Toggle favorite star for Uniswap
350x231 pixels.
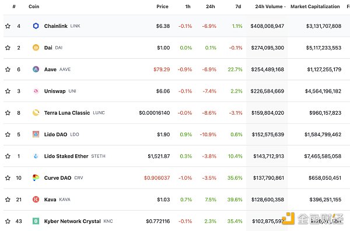(x=8, y=91)
